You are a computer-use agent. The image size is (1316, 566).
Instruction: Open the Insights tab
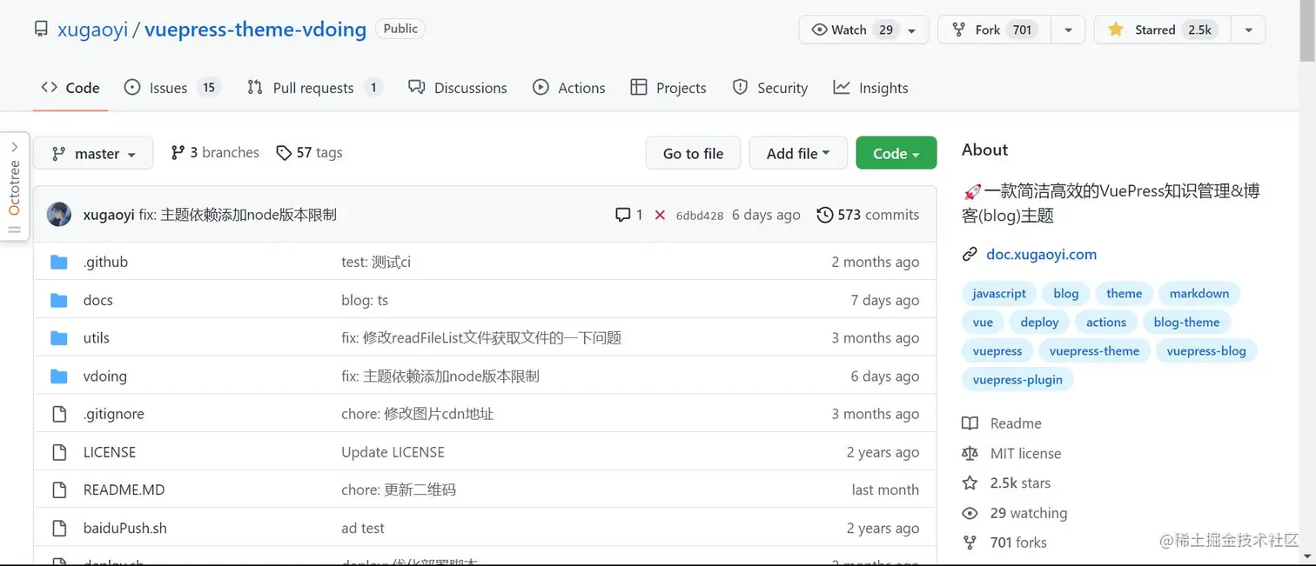click(x=870, y=88)
